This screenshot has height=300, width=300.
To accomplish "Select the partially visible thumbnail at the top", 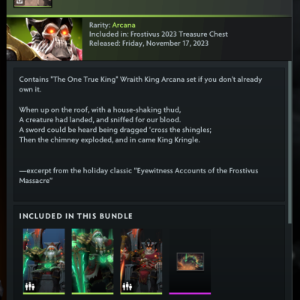I will (33, 4).
